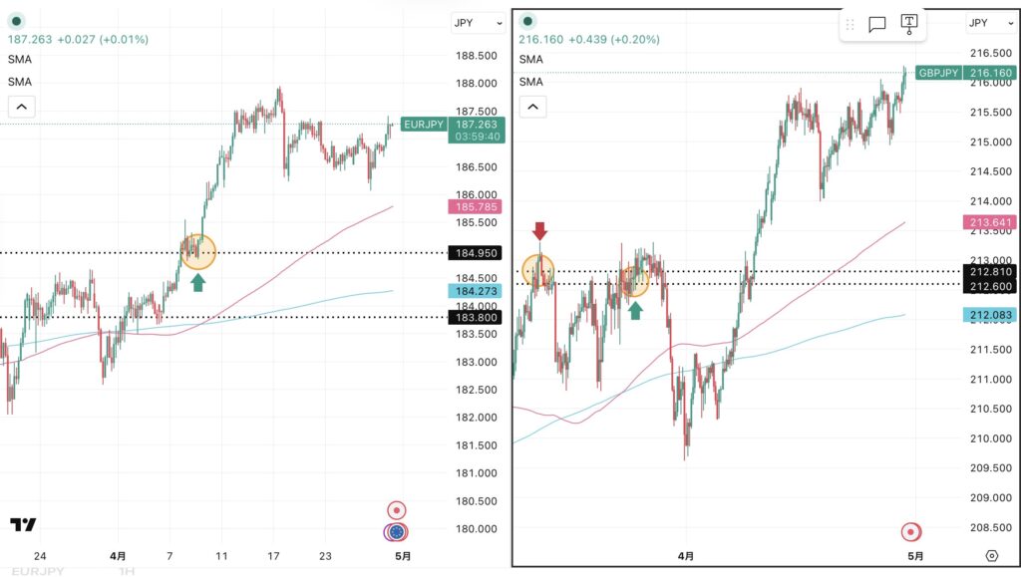Click the green up arrow on EURJPY chart
This screenshot has width=1021, height=577.
[197, 282]
